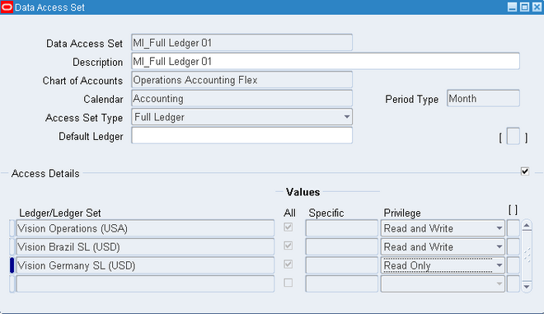The image size is (544, 314).
Task: Click the scrollbar track in Access Details
Action: coord(527,256)
